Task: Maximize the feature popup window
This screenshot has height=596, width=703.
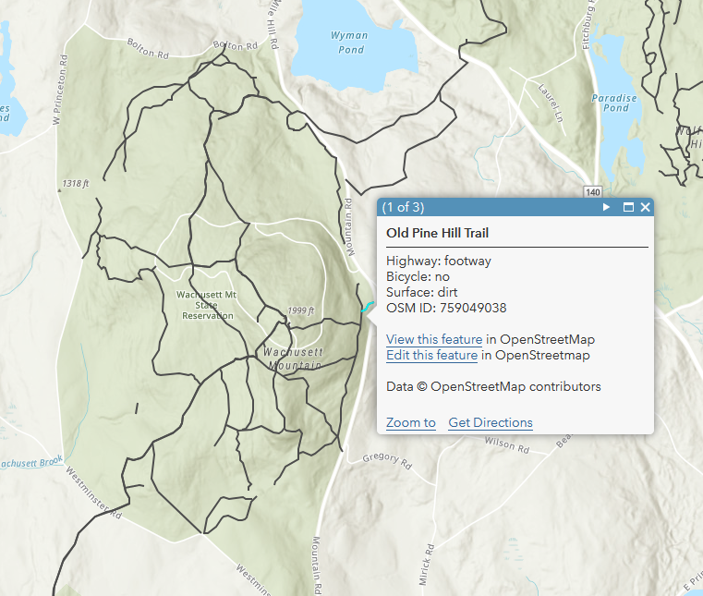Action: click(x=628, y=207)
